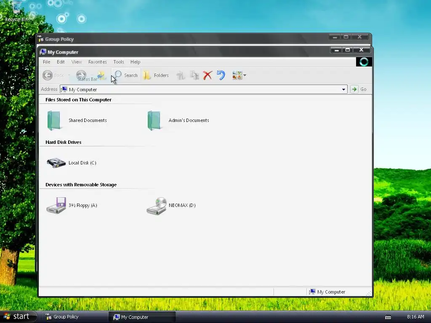This screenshot has height=323, width=431.
Task: Open the Help menu
Action: pos(135,62)
